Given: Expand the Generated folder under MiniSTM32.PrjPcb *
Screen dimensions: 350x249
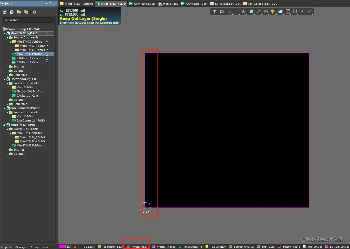Looking at the screenshot, I should [x=7, y=75].
